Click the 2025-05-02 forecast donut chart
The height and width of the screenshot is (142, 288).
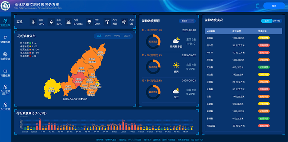[x=153, y=67]
